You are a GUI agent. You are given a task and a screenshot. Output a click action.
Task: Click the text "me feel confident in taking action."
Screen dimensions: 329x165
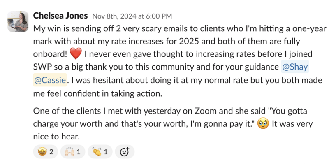97,93
